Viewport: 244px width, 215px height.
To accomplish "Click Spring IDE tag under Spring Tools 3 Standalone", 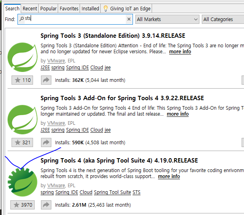I will click(x=78, y=68).
